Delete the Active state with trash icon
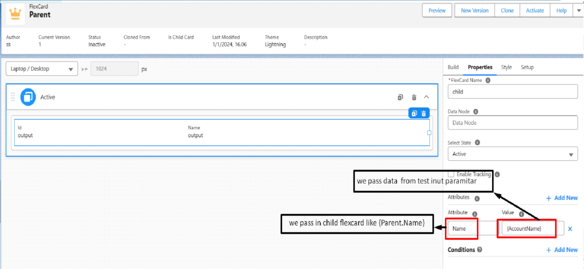Viewport: 584px width, 269px height. 414,97
